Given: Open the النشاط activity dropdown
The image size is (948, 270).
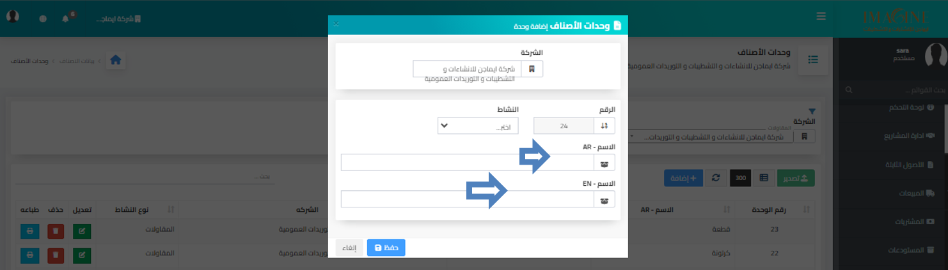Looking at the screenshot, I should pyautogui.click(x=477, y=126).
